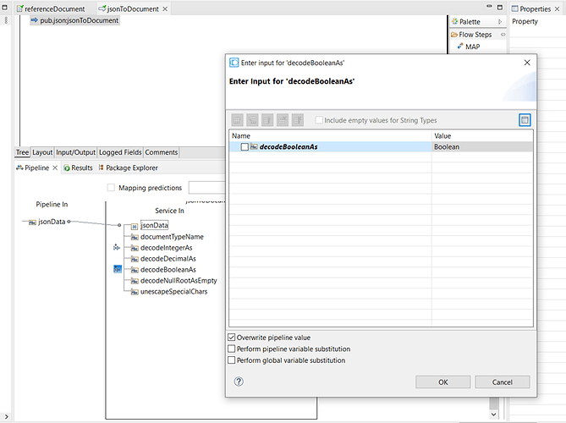566x423 pixels.
Task: Toggle 'Include empty values for String Types'
Action: [319, 120]
